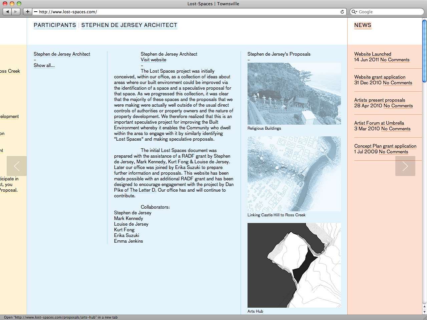
Task: Open the Google search magnifier icon
Action: [x=354, y=12]
